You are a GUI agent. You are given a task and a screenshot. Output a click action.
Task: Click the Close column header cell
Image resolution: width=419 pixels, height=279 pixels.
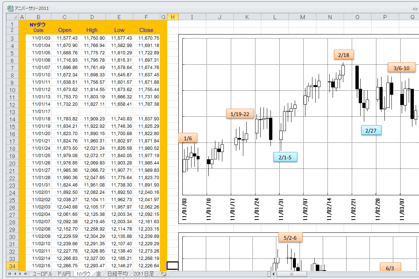click(x=146, y=30)
